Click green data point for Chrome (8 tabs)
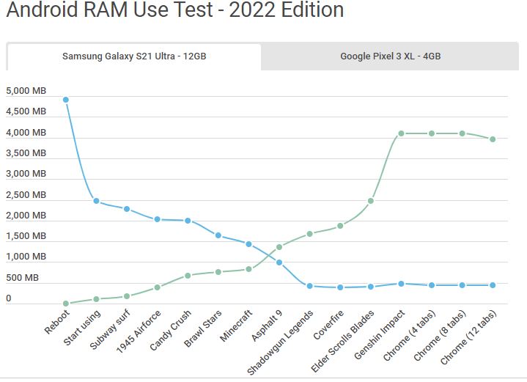Viewport: 527px width, 382px height. (x=462, y=133)
